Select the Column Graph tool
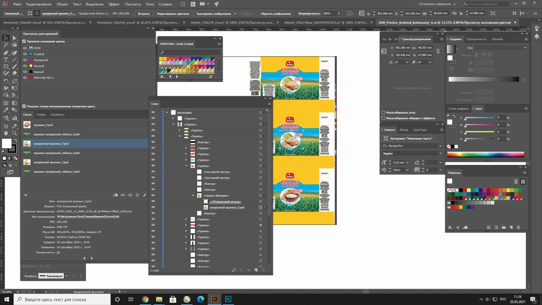The width and height of the screenshot is (542, 305). tap(14, 118)
